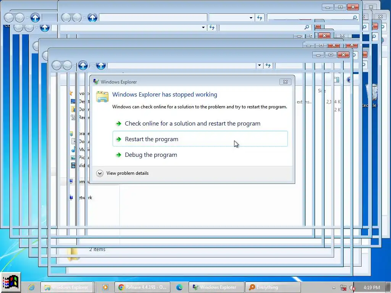Click the Favorites star icon in the navigation pane

[71, 93]
